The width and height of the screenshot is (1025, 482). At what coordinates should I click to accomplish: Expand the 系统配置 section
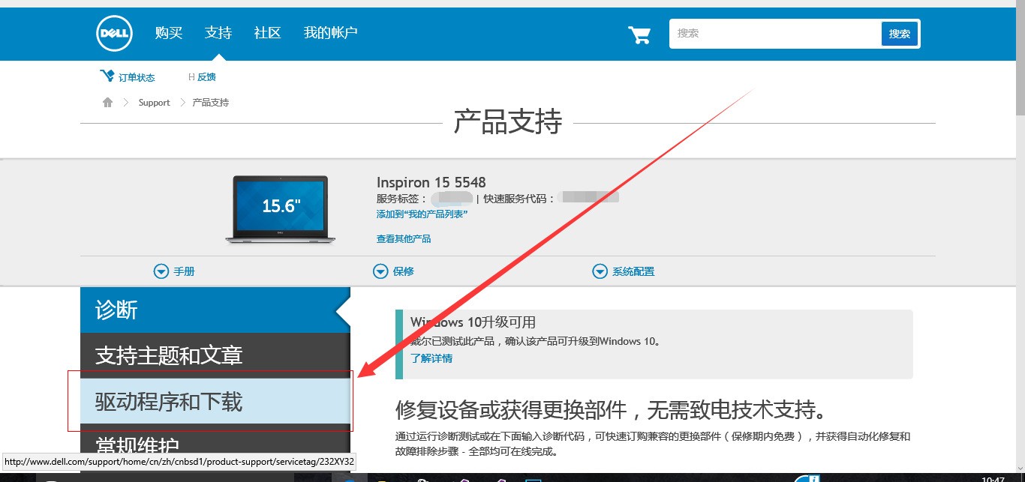point(623,271)
